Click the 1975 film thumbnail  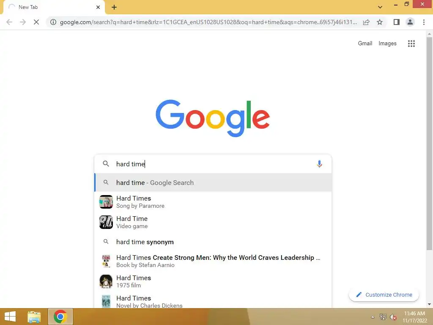tap(106, 281)
